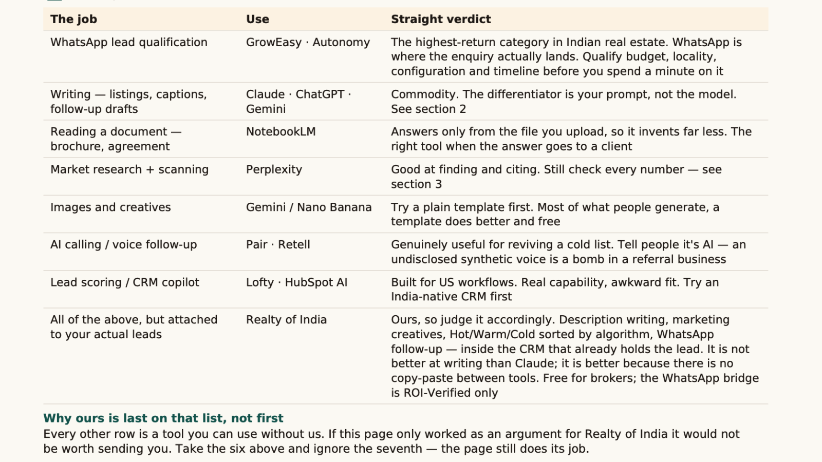The height and width of the screenshot is (462, 822).
Task: Click the "The job" column header
Action: point(73,19)
